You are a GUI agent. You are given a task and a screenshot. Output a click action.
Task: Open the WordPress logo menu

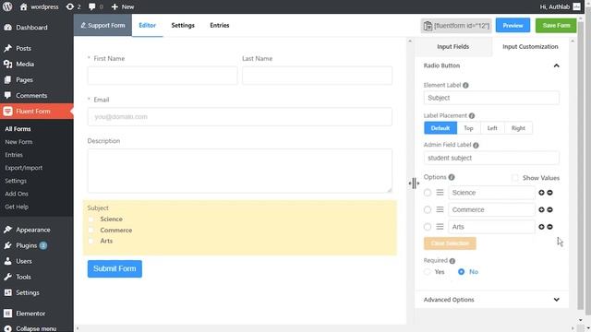click(7, 6)
